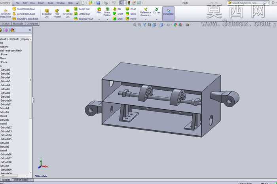Screen dimensions: 277x184
Task: Open the Linear Pattern tool
Action: point(107,12)
